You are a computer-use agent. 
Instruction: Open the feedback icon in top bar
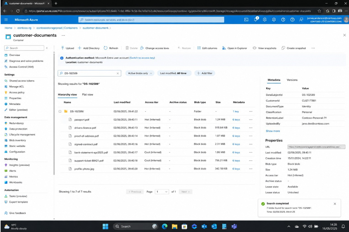tap(301, 19)
